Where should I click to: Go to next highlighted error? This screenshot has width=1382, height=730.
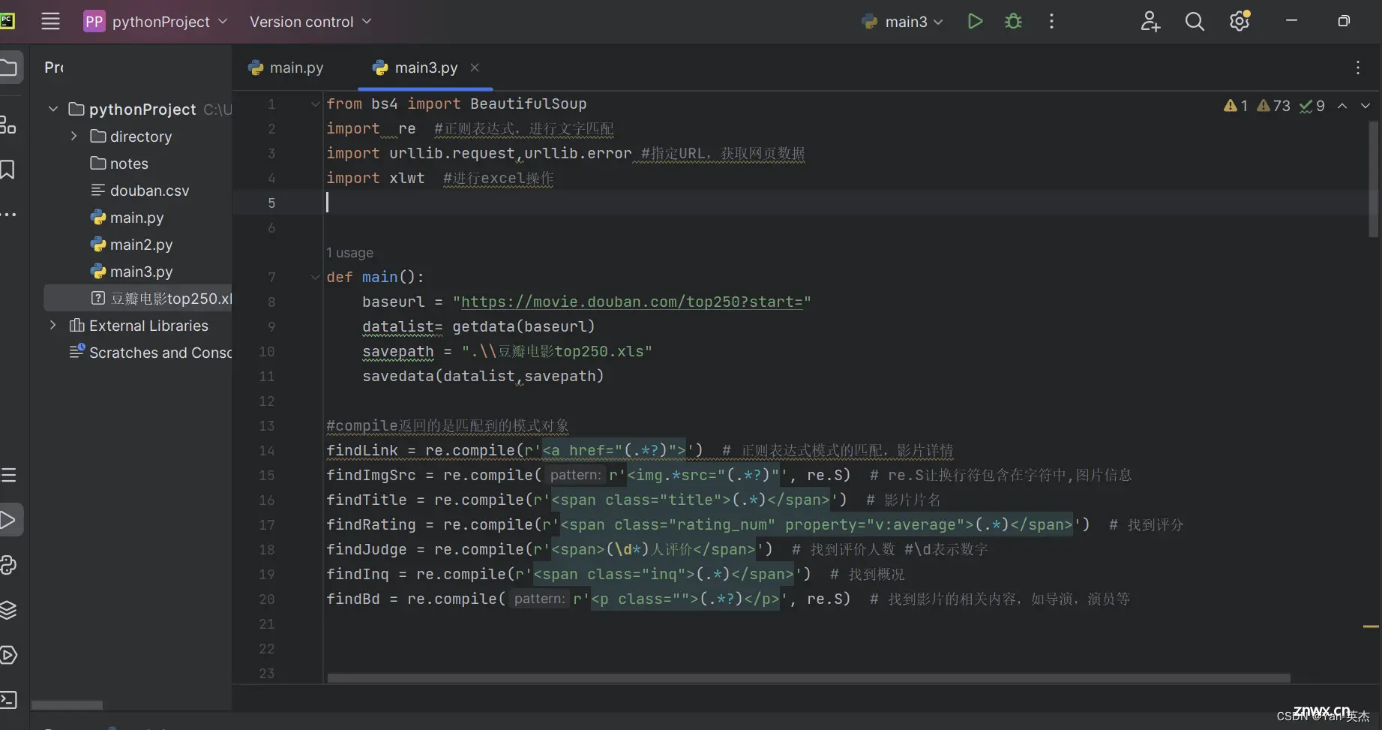(1366, 106)
